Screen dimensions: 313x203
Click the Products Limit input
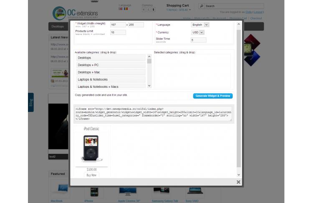118,32
